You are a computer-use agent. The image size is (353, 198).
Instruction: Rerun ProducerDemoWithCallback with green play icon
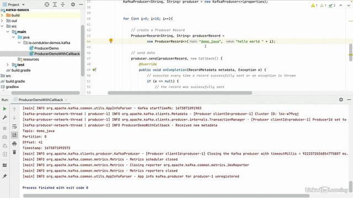4,109
